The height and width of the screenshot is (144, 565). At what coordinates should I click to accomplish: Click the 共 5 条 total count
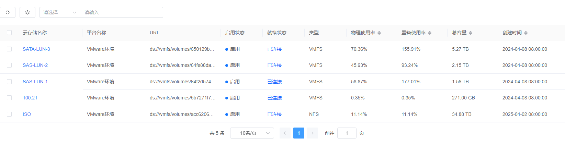tap(217, 133)
